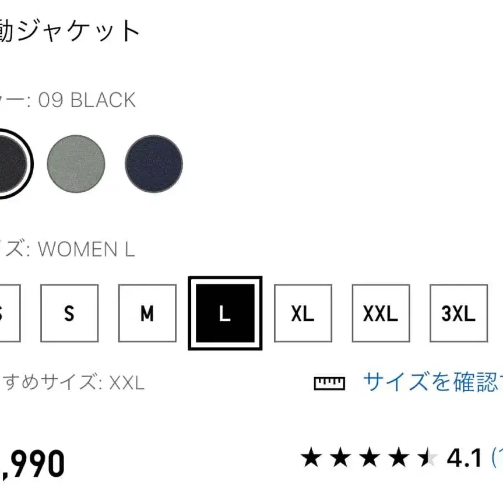
Task: Open the サイズを確認 size guide link
Action: point(431,382)
